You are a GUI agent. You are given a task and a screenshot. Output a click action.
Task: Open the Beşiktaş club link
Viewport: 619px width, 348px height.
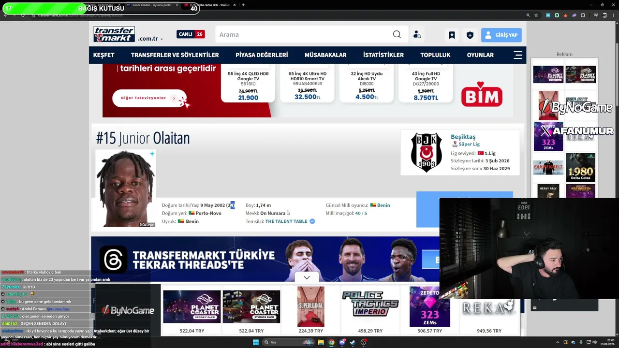(x=463, y=137)
